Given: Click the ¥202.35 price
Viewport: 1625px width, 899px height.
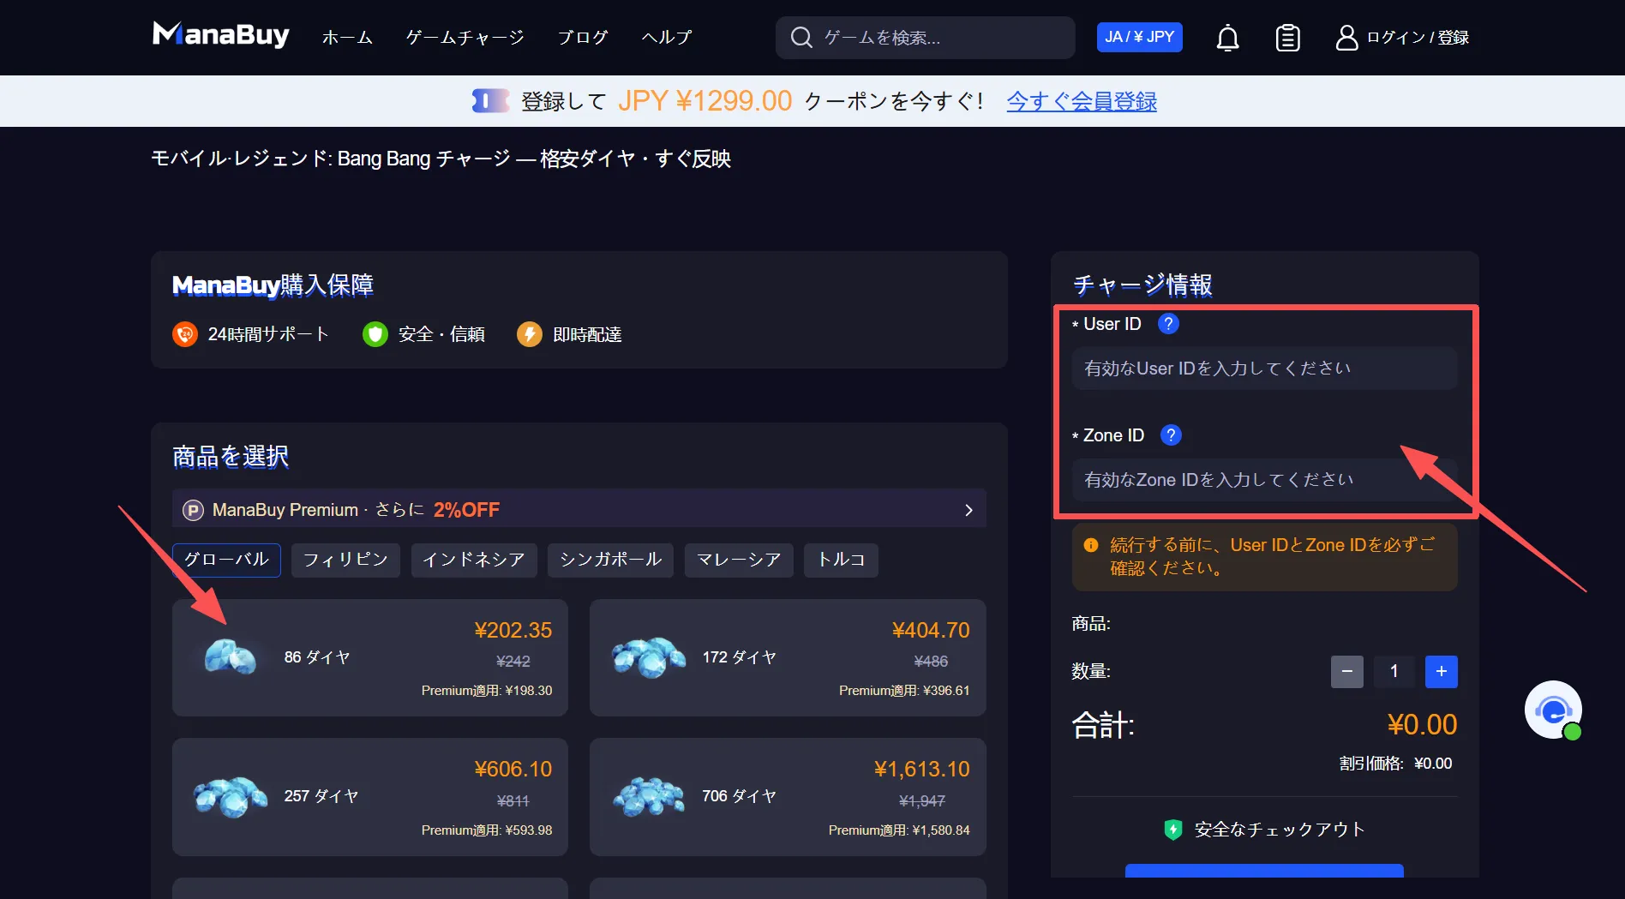Looking at the screenshot, I should pos(513,631).
